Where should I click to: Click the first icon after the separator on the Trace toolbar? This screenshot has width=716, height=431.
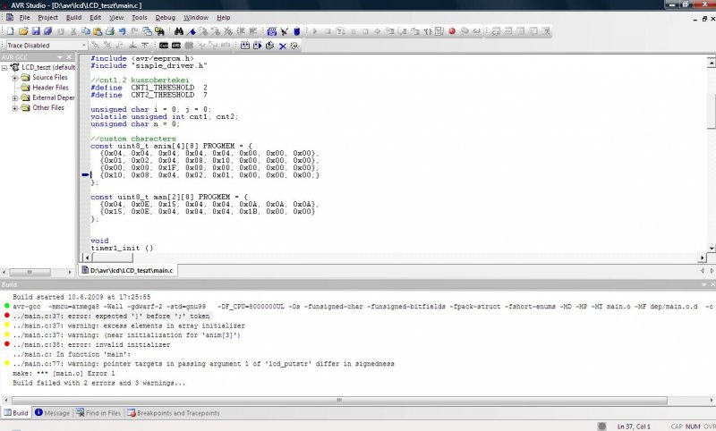point(245,45)
